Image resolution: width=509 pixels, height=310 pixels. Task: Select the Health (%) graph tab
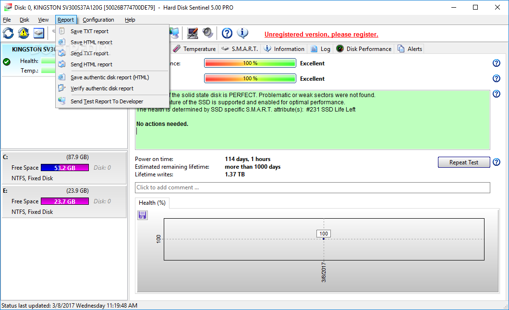click(152, 203)
